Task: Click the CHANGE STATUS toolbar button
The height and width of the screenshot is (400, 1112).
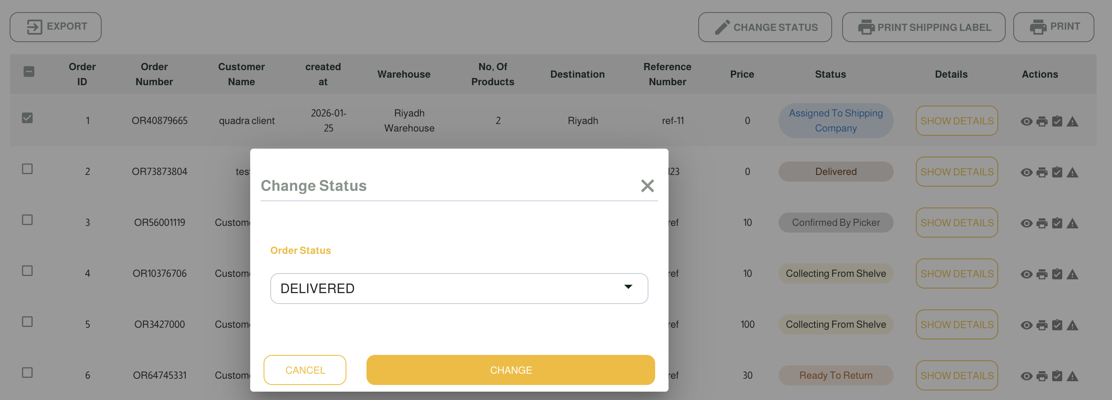Action: click(765, 27)
